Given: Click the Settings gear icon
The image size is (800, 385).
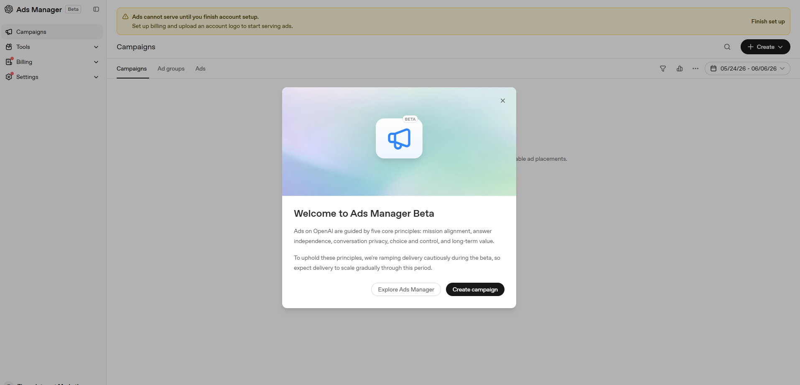Looking at the screenshot, I should click(x=9, y=77).
